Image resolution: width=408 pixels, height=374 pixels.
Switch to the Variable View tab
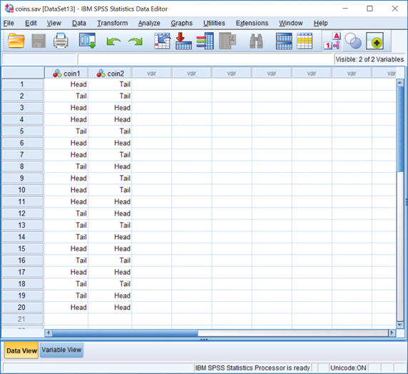click(61, 350)
